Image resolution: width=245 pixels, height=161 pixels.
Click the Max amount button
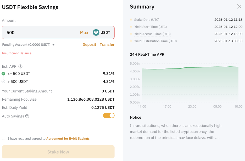[84, 32]
